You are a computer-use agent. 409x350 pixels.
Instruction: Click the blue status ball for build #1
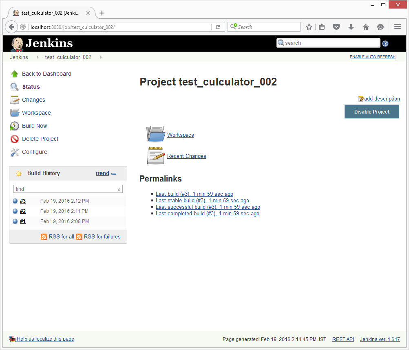15,221
